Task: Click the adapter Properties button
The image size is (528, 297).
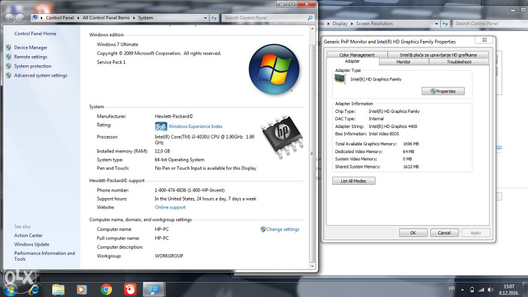Action: pyautogui.click(x=443, y=91)
